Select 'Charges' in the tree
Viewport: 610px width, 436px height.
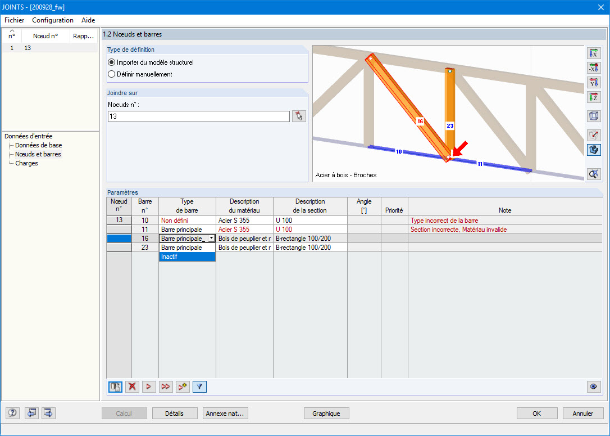coord(26,163)
